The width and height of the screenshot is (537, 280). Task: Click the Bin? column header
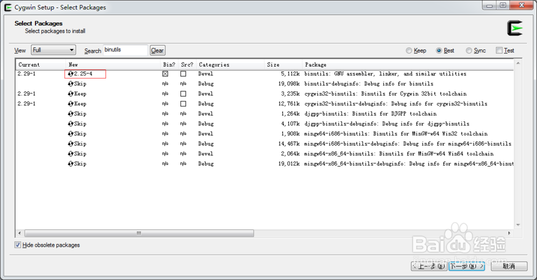[x=169, y=64]
